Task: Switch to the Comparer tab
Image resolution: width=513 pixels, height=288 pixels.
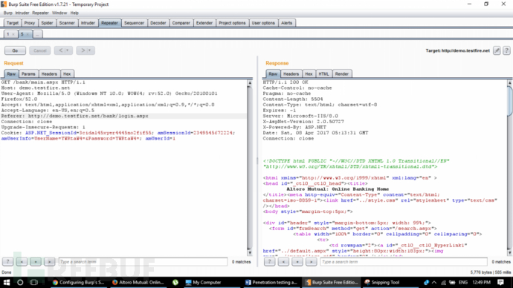Action: 181,23
